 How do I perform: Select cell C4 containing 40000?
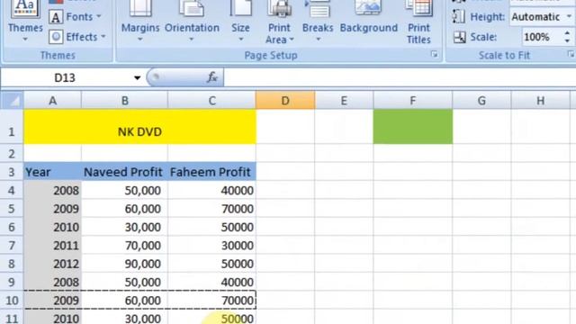pyautogui.click(x=212, y=190)
